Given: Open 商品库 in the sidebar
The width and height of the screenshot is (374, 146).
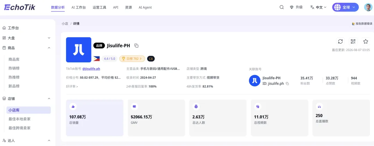Looking at the screenshot, I should [14, 59].
